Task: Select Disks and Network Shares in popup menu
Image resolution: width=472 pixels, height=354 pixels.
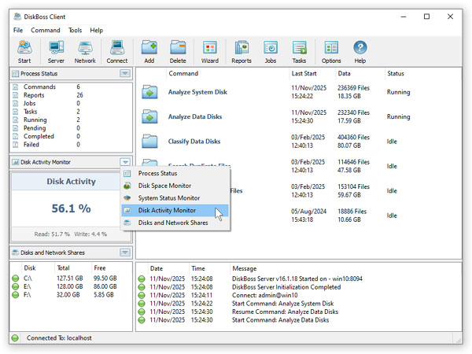Action: [x=175, y=223]
